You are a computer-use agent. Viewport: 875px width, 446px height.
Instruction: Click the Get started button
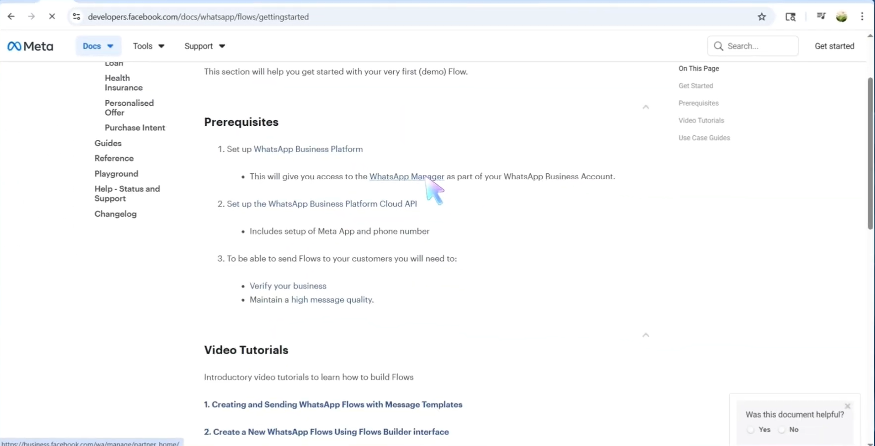click(834, 46)
